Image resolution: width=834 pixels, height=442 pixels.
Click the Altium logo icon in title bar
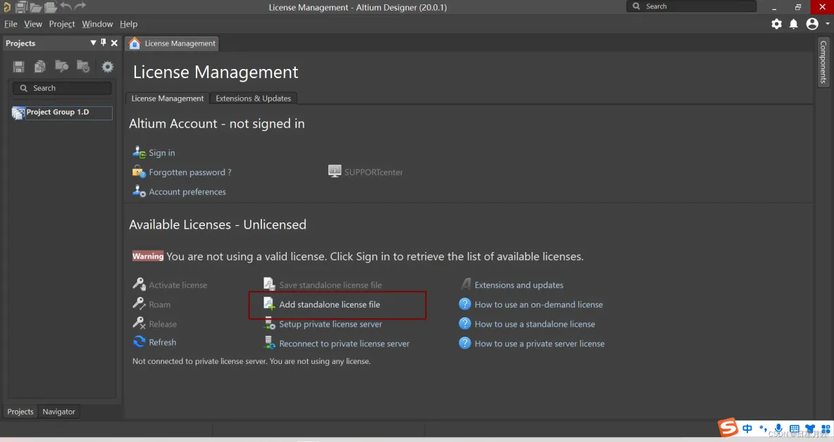click(7, 7)
